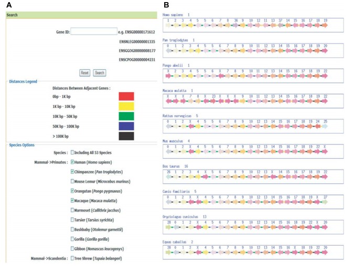Click gene arrow 19 in Homo sapiens row

tap(326, 24)
